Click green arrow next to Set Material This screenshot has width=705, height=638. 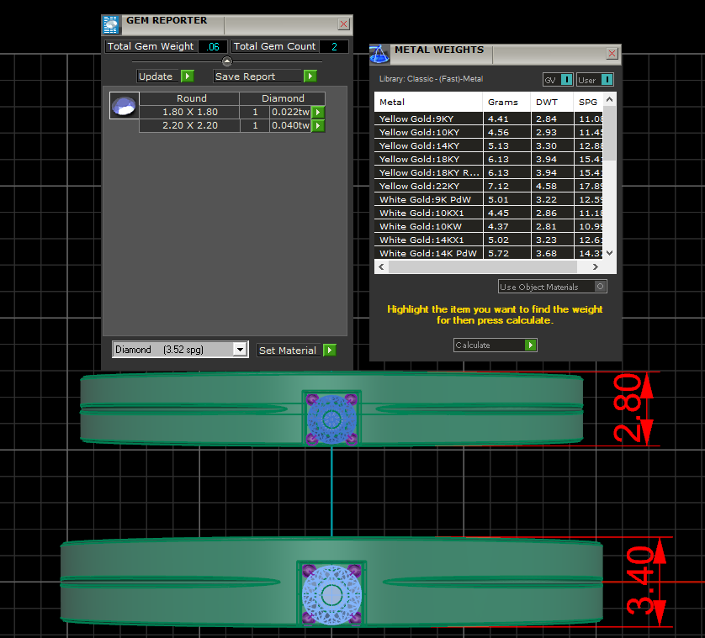pos(329,350)
